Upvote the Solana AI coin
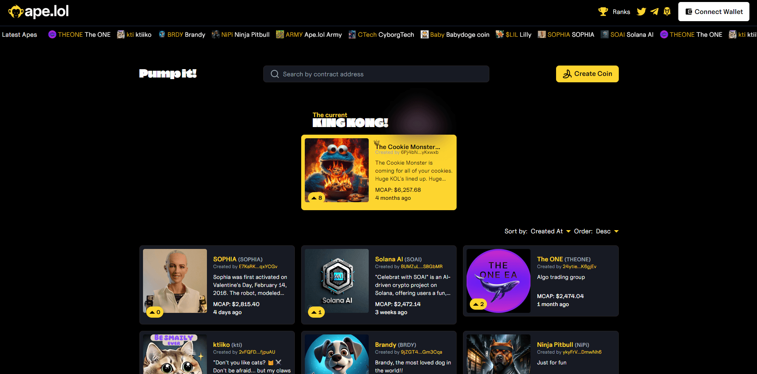The width and height of the screenshot is (757, 374). point(316,312)
